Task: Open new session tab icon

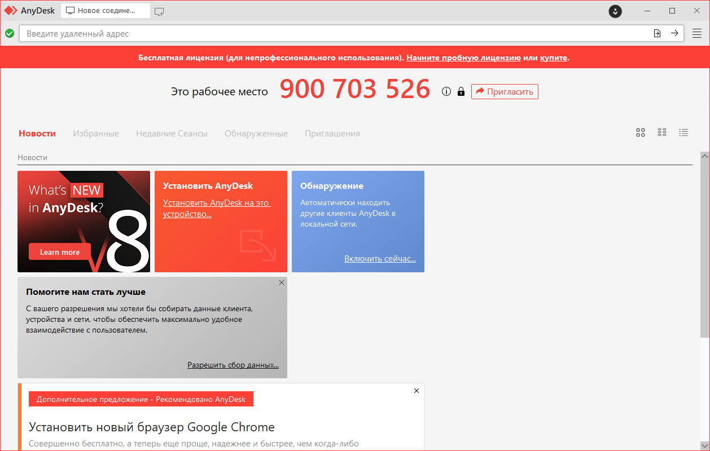Action: tap(159, 11)
